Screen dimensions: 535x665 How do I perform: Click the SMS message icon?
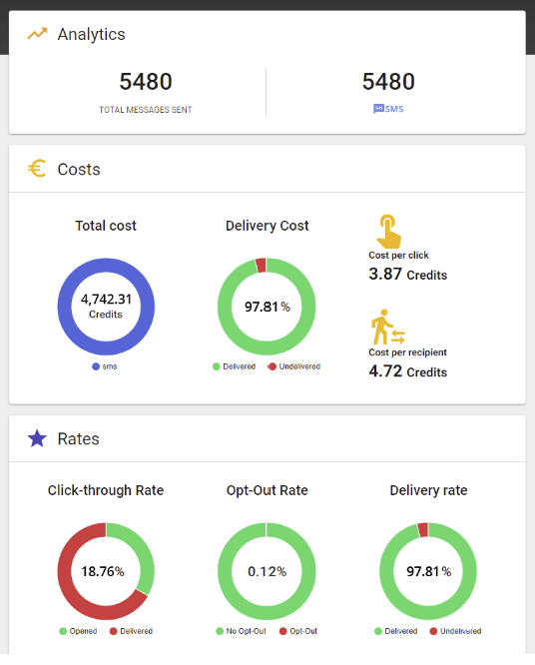378,109
